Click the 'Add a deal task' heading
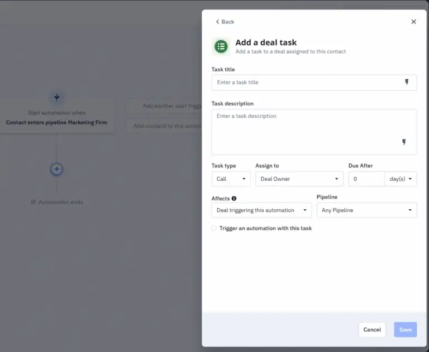This screenshot has height=352, width=429. point(266,42)
